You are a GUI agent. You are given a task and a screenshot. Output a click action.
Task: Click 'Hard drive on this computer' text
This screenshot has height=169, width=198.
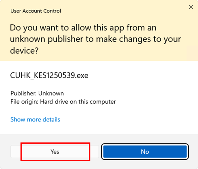[78, 102]
